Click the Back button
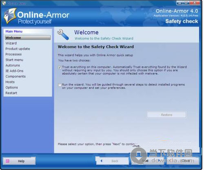The width and height of the screenshot is (204, 170). coord(112,161)
